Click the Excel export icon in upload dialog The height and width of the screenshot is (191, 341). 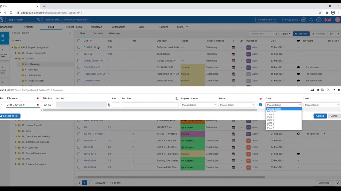(x=328, y=90)
